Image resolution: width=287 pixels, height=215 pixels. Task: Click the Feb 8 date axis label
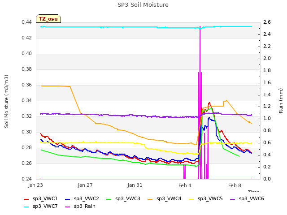coord(235,185)
